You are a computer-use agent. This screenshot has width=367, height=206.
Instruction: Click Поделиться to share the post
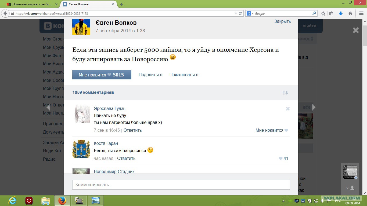pos(150,75)
